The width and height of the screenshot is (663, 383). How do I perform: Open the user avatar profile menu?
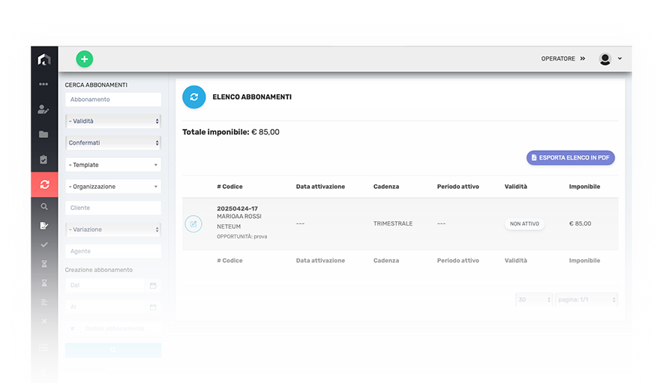pyautogui.click(x=610, y=58)
